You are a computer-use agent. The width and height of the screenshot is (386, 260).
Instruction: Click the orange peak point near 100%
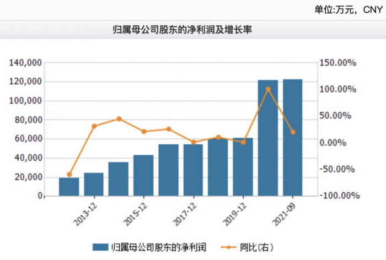click(x=269, y=89)
